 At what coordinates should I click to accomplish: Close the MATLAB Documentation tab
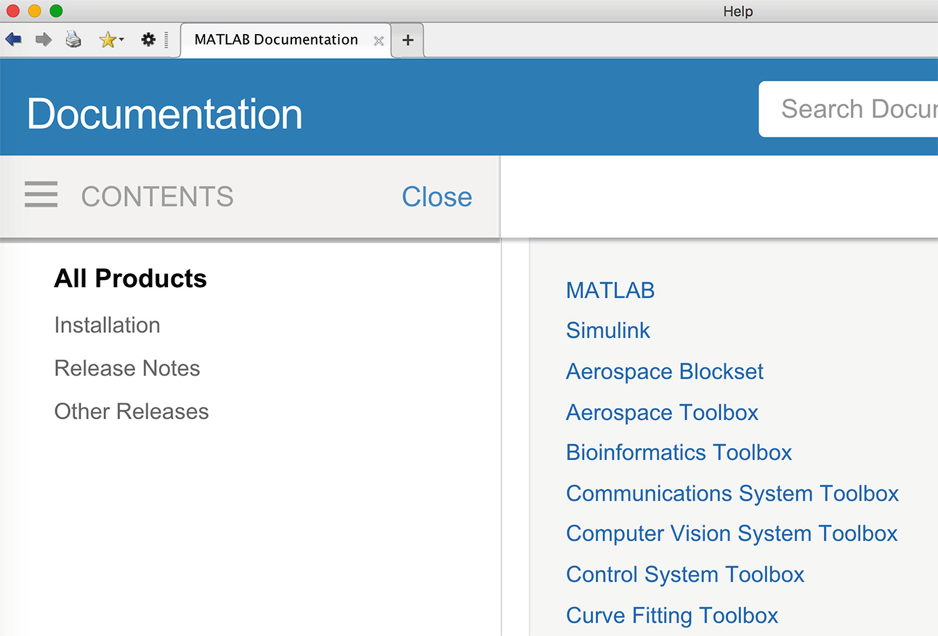coord(379,41)
